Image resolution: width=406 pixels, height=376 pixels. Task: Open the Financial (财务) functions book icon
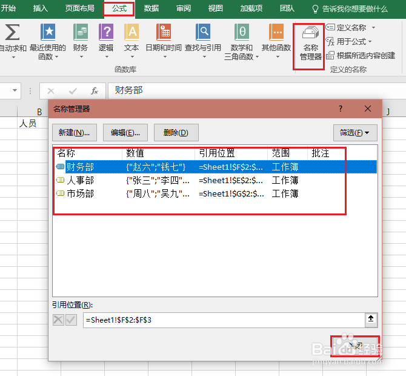[x=81, y=32]
